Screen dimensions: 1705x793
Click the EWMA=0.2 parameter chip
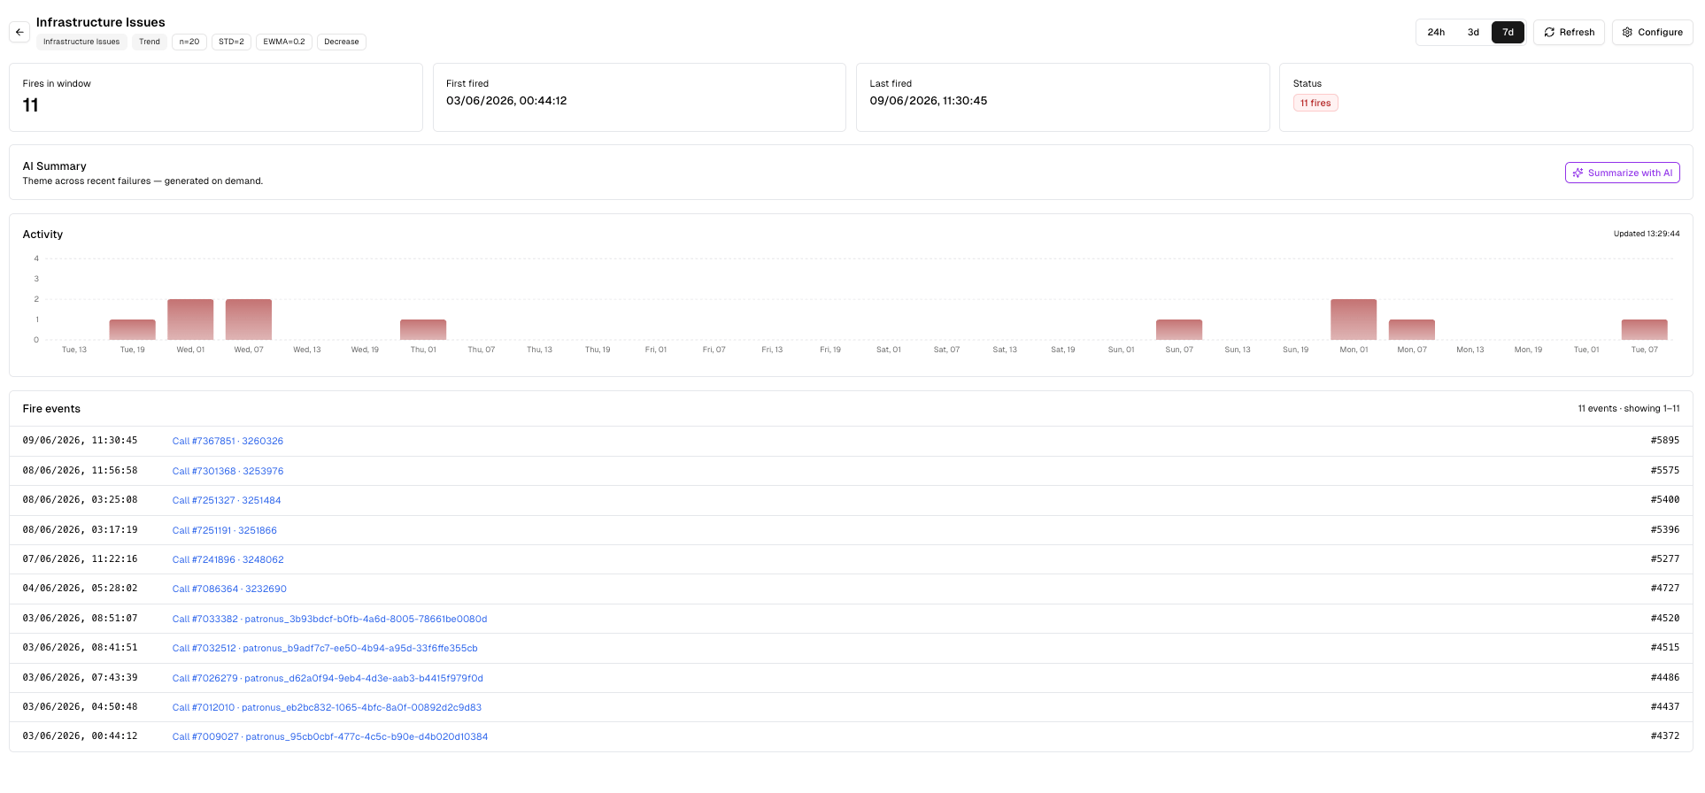pos(284,42)
